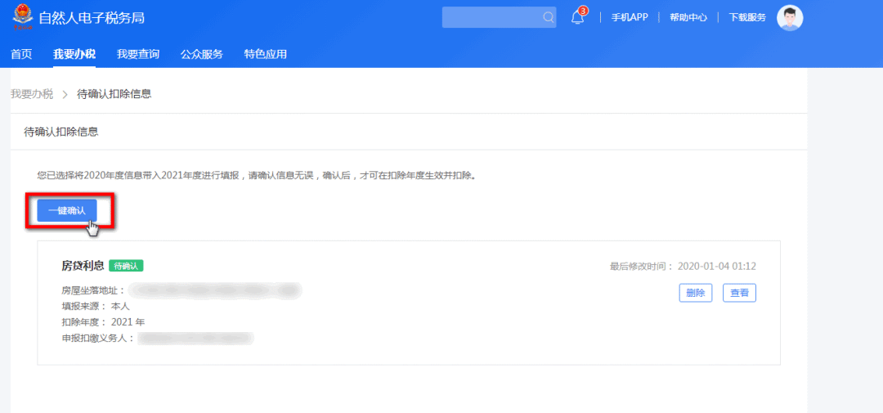Viewport: 883px width, 413px height.
Task: Click the 申报扣缴义务人 label
Action: click(x=98, y=339)
